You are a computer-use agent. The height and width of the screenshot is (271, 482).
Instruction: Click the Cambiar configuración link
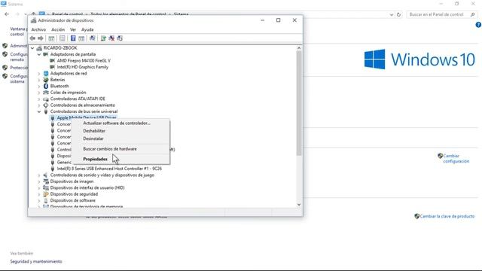tap(456, 159)
